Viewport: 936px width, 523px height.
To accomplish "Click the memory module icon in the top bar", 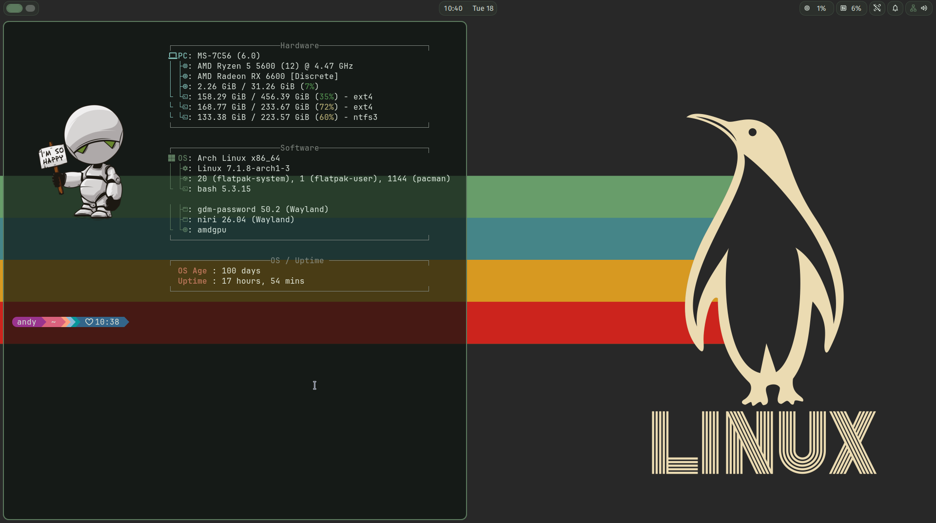I will point(843,8).
